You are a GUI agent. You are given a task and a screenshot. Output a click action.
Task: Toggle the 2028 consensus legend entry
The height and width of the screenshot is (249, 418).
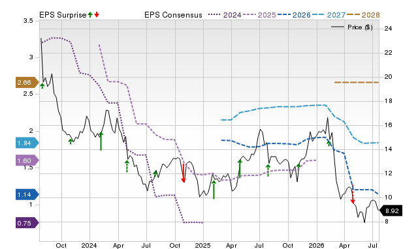(x=363, y=15)
